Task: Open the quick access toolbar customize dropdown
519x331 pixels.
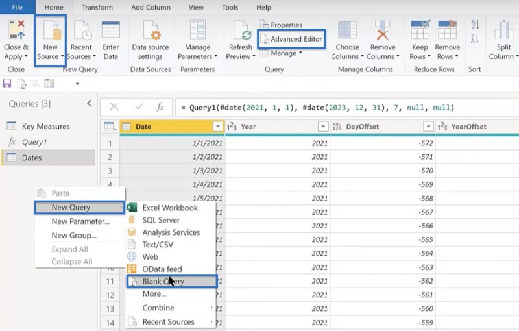Action: [77, 84]
